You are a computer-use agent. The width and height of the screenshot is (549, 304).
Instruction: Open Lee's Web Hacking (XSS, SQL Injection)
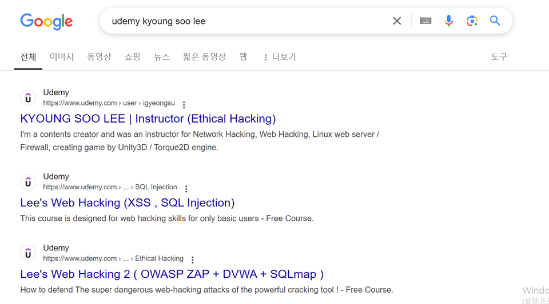(127, 202)
